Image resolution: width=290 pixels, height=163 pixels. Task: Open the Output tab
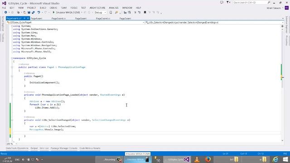tap(34, 148)
